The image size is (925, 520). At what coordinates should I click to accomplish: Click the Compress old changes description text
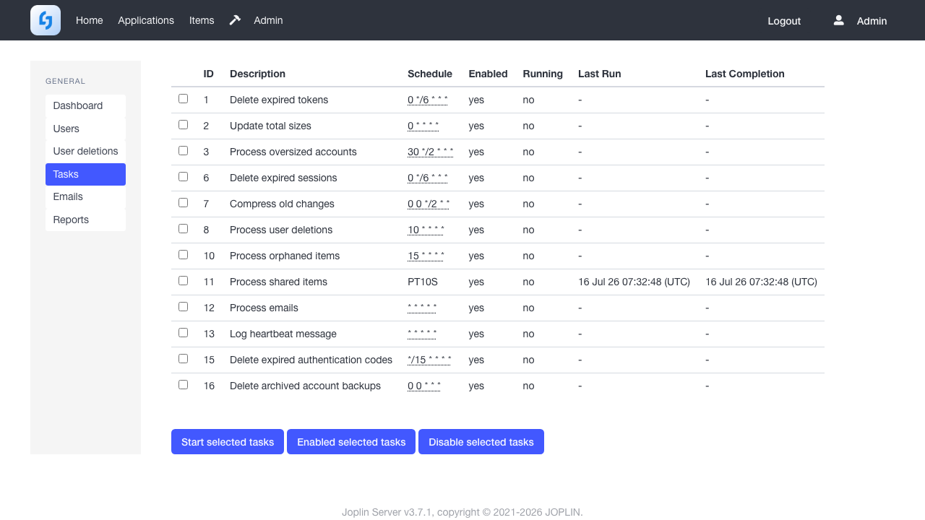pos(282,204)
